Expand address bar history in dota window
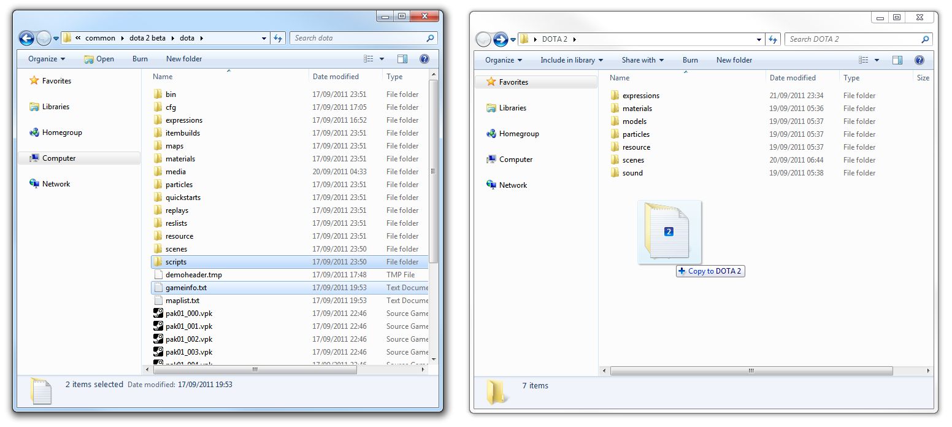 point(264,38)
